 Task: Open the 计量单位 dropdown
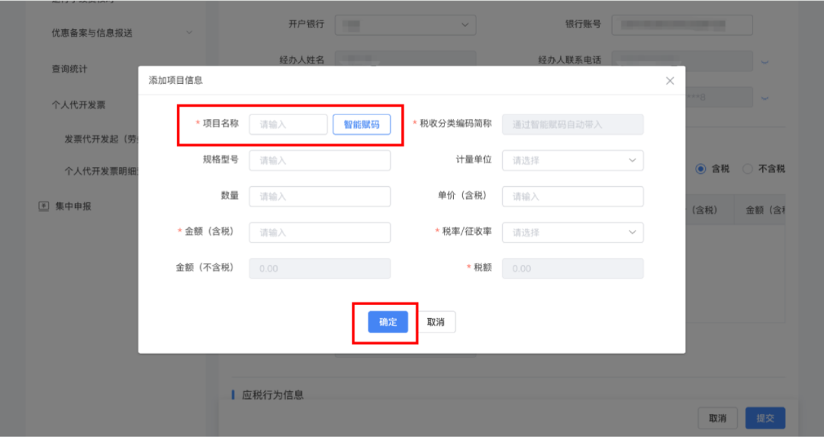coord(573,160)
